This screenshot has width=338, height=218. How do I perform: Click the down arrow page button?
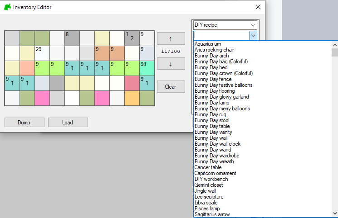pyautogui.click(x=171, y=64)
